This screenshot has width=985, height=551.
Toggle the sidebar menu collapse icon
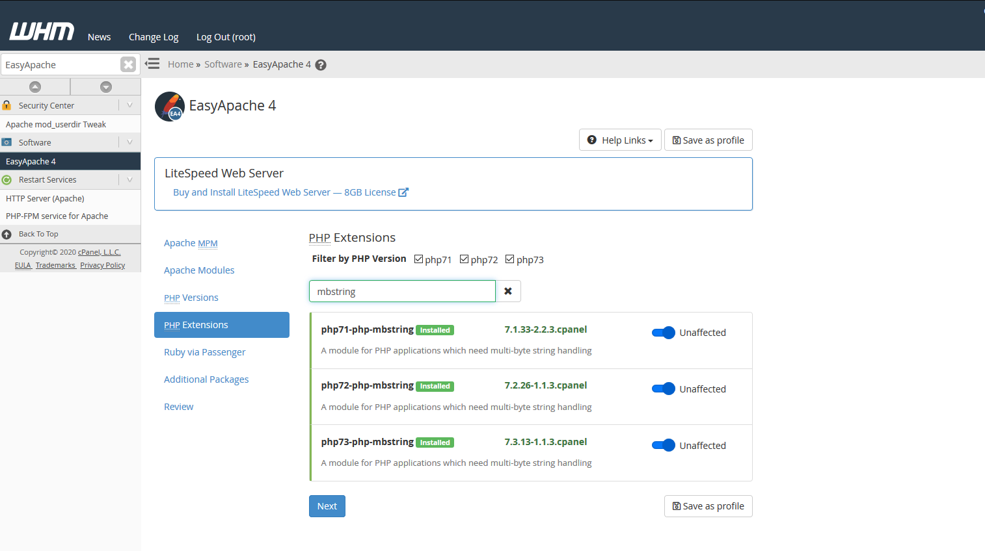[x=152, y=64]
